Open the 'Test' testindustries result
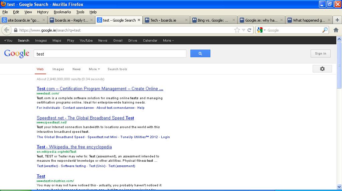342x191 pixels. pyautogui.click(x=41, y=176)
